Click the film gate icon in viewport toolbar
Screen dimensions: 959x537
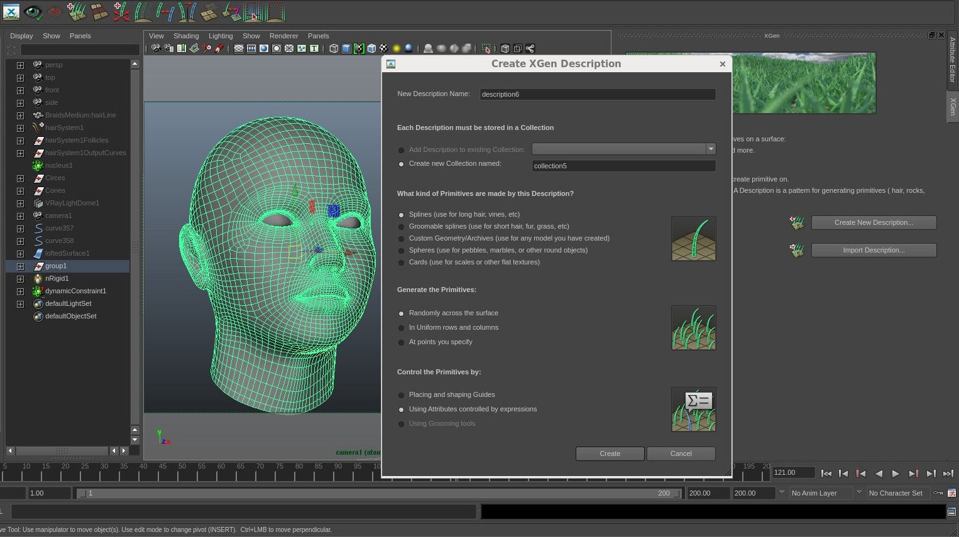251,48
